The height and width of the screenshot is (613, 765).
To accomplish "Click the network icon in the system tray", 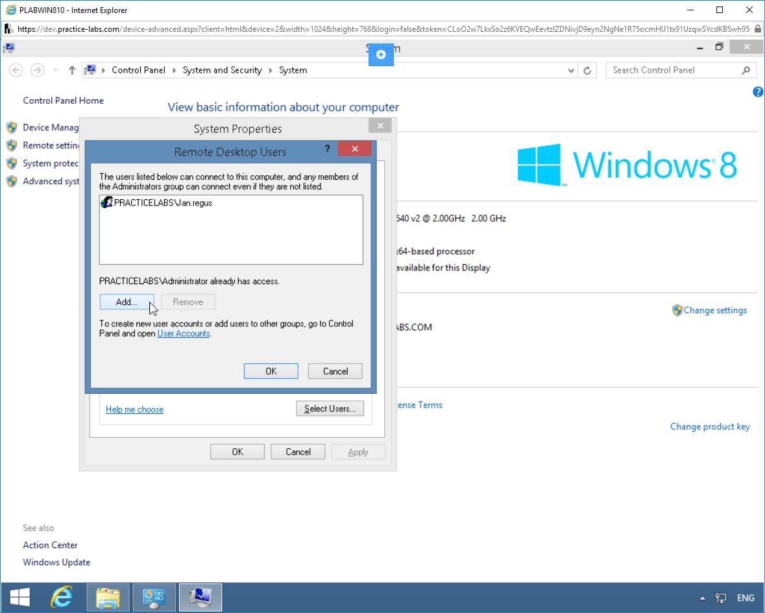I will coord(721,598).
